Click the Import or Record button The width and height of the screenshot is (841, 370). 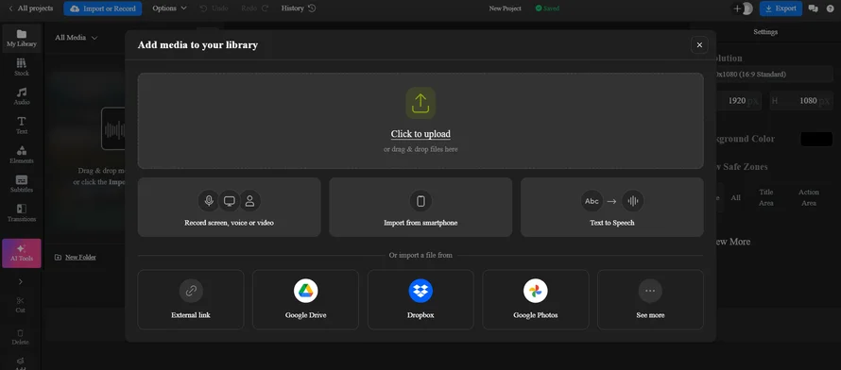coord(102,8)
